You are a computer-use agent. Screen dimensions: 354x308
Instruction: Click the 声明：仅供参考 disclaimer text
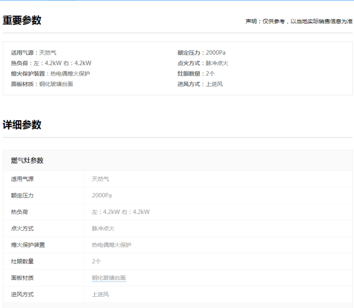(x=299, y=21)
